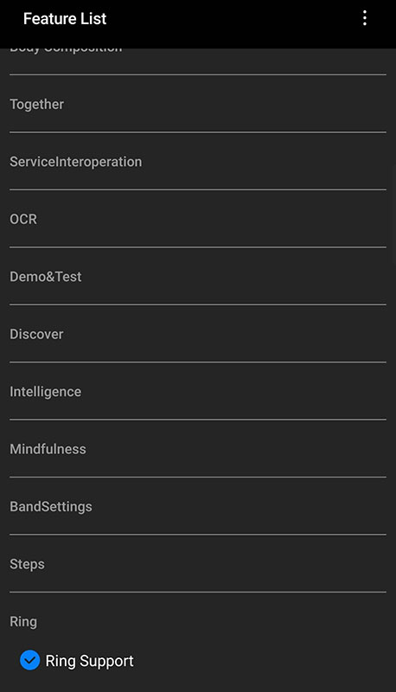Open the Mindfulness feature entry

coord(198,449)
